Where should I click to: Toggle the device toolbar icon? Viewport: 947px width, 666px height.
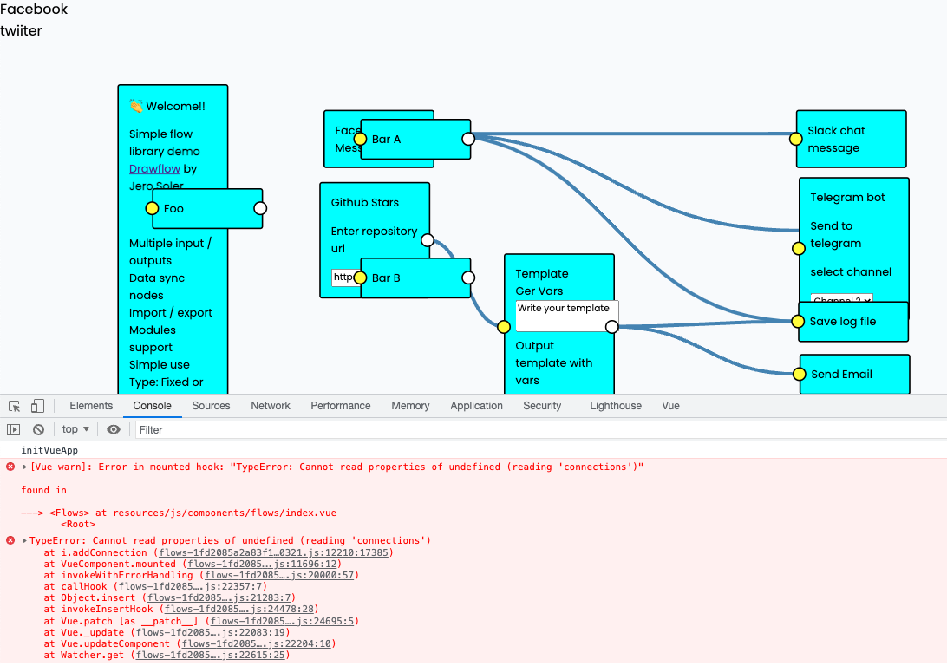click(x=36, y=405)
